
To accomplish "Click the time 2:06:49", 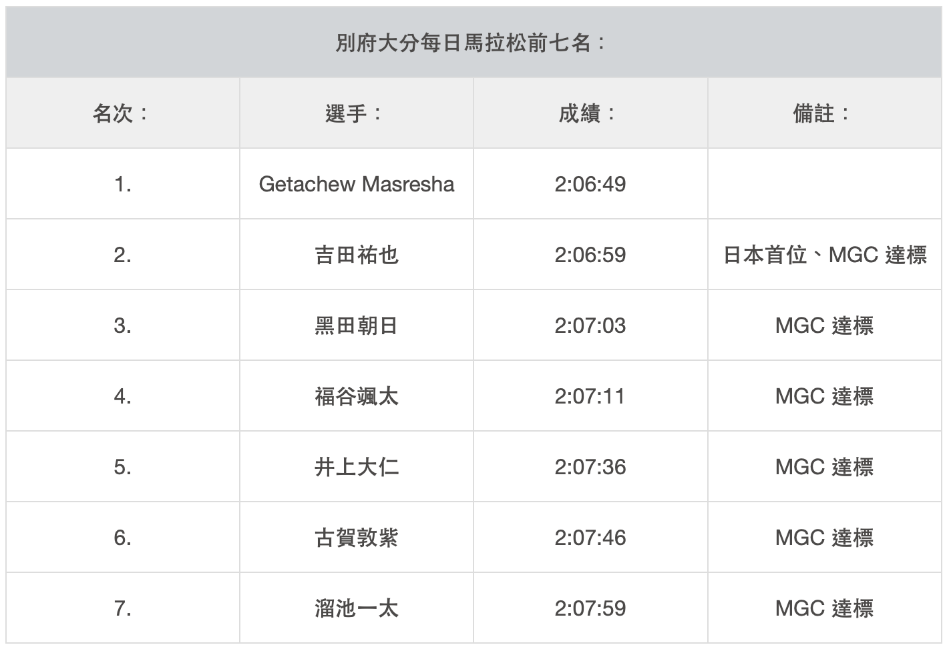I will click(590, 184).
